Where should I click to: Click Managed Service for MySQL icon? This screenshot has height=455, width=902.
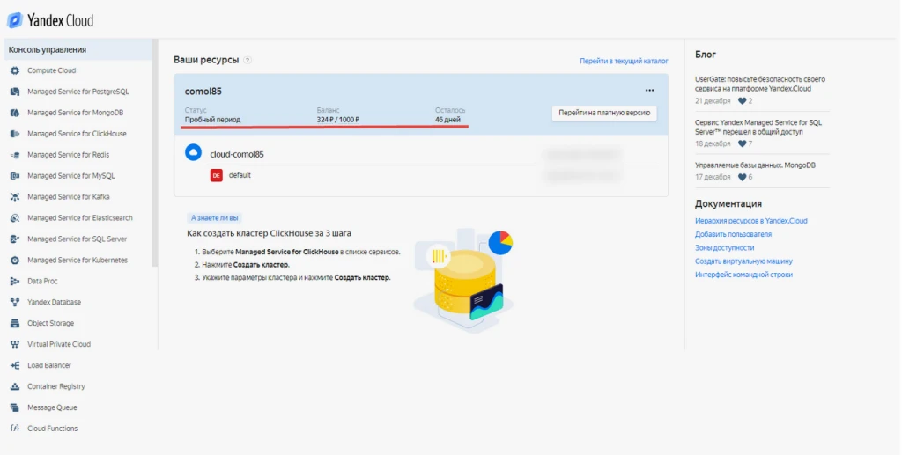[x=15, y=176]
